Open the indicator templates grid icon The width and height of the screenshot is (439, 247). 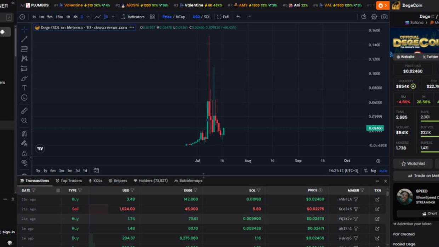152,17
